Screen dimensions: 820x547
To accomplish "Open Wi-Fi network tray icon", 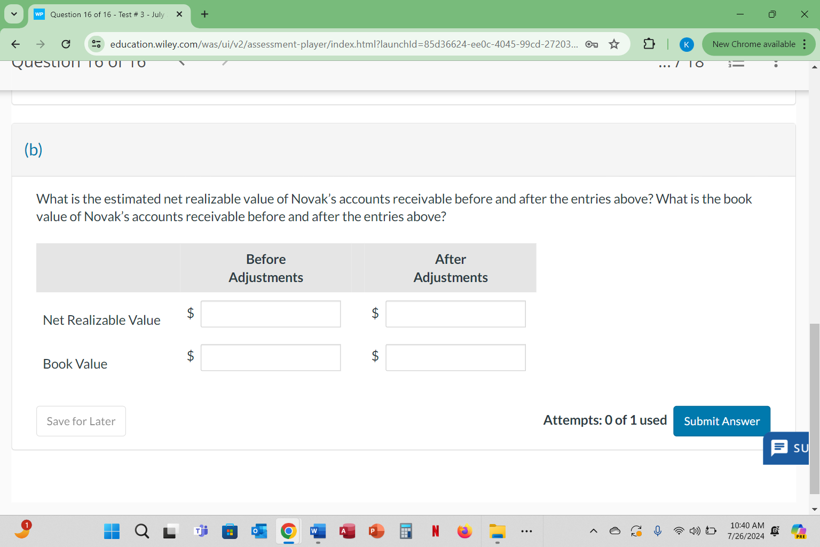I will tap(679, 531).
